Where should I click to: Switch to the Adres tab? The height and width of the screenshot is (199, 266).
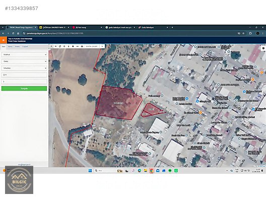point(10,47)
